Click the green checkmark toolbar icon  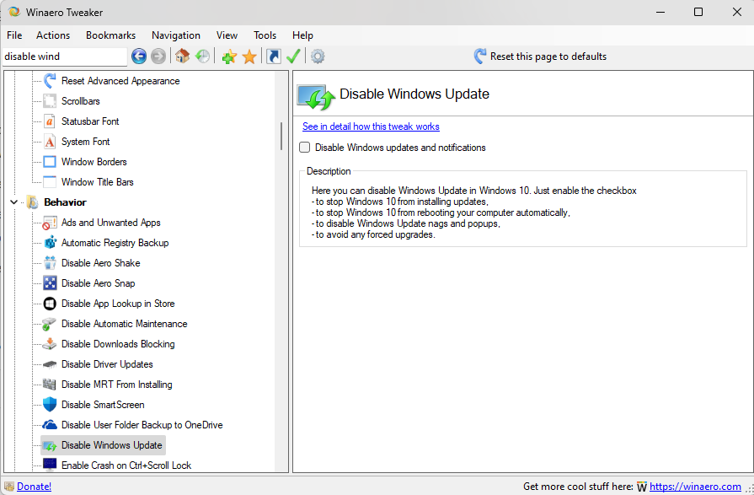[x=293, y=56]
